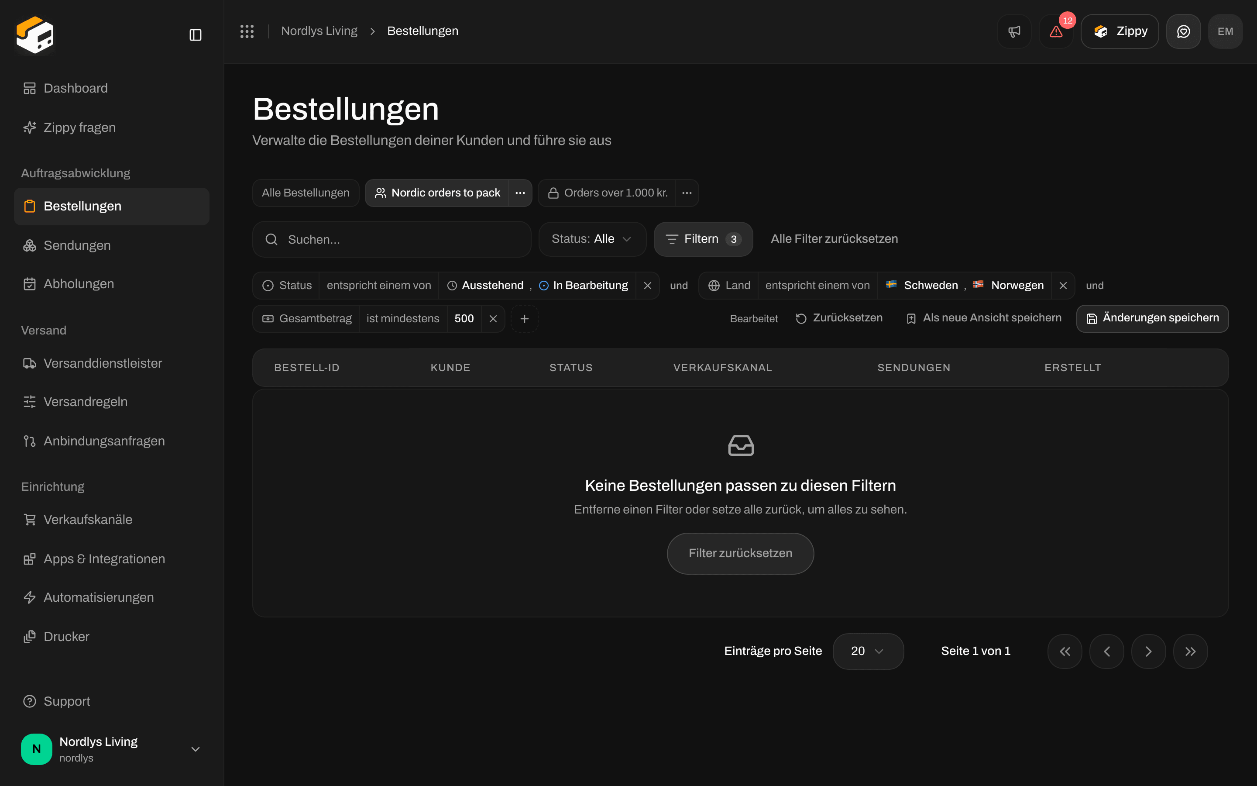Select the Orders over 1.000 kr. tab
1257x786 pixels.
[x=607, y=193]
